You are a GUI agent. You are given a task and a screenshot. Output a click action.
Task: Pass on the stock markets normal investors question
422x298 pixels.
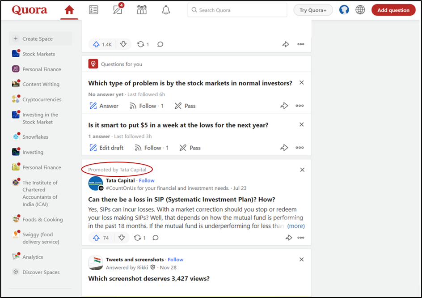185,106
